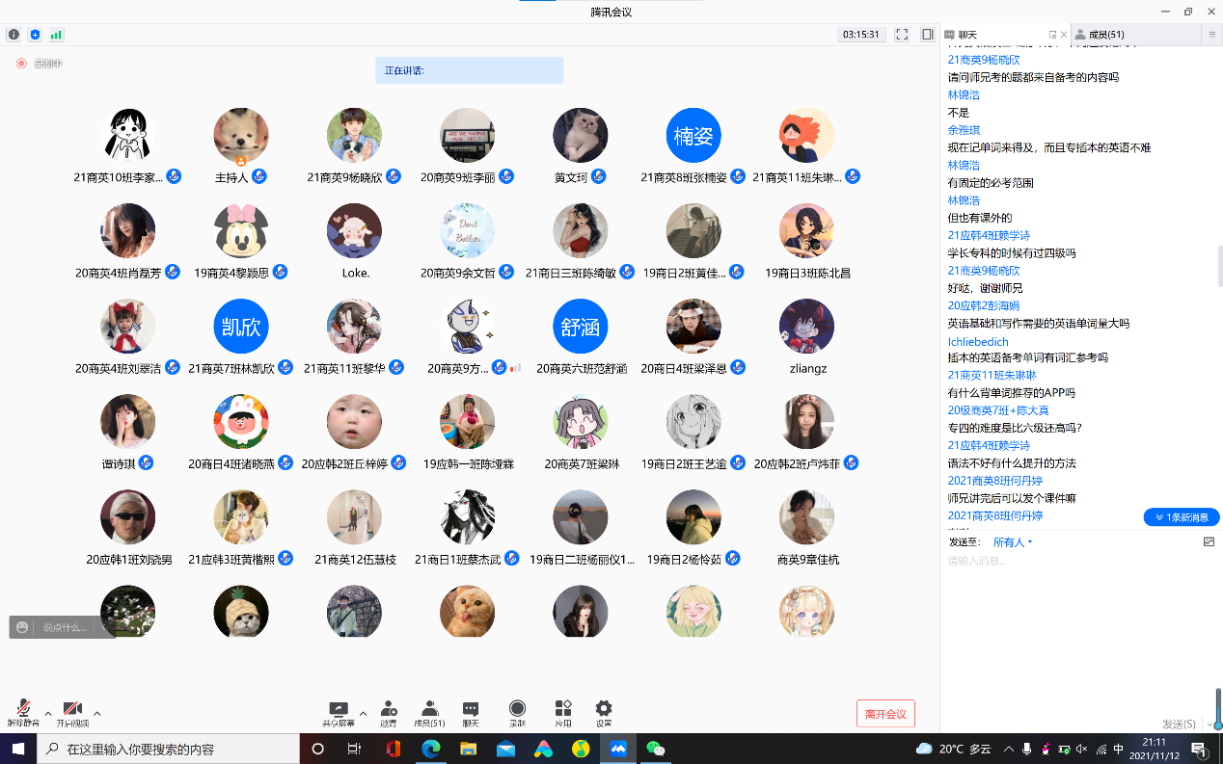Open the 所有人 send-to recipient dropdown
The height and width of the screenshot is (764, 1223).
1013,542
